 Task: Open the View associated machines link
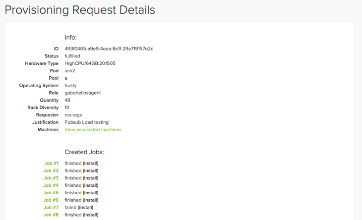point(93,130)
